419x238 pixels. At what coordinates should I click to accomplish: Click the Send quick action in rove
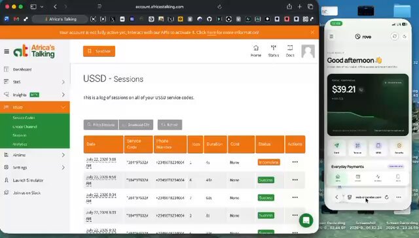click(337, 148)
